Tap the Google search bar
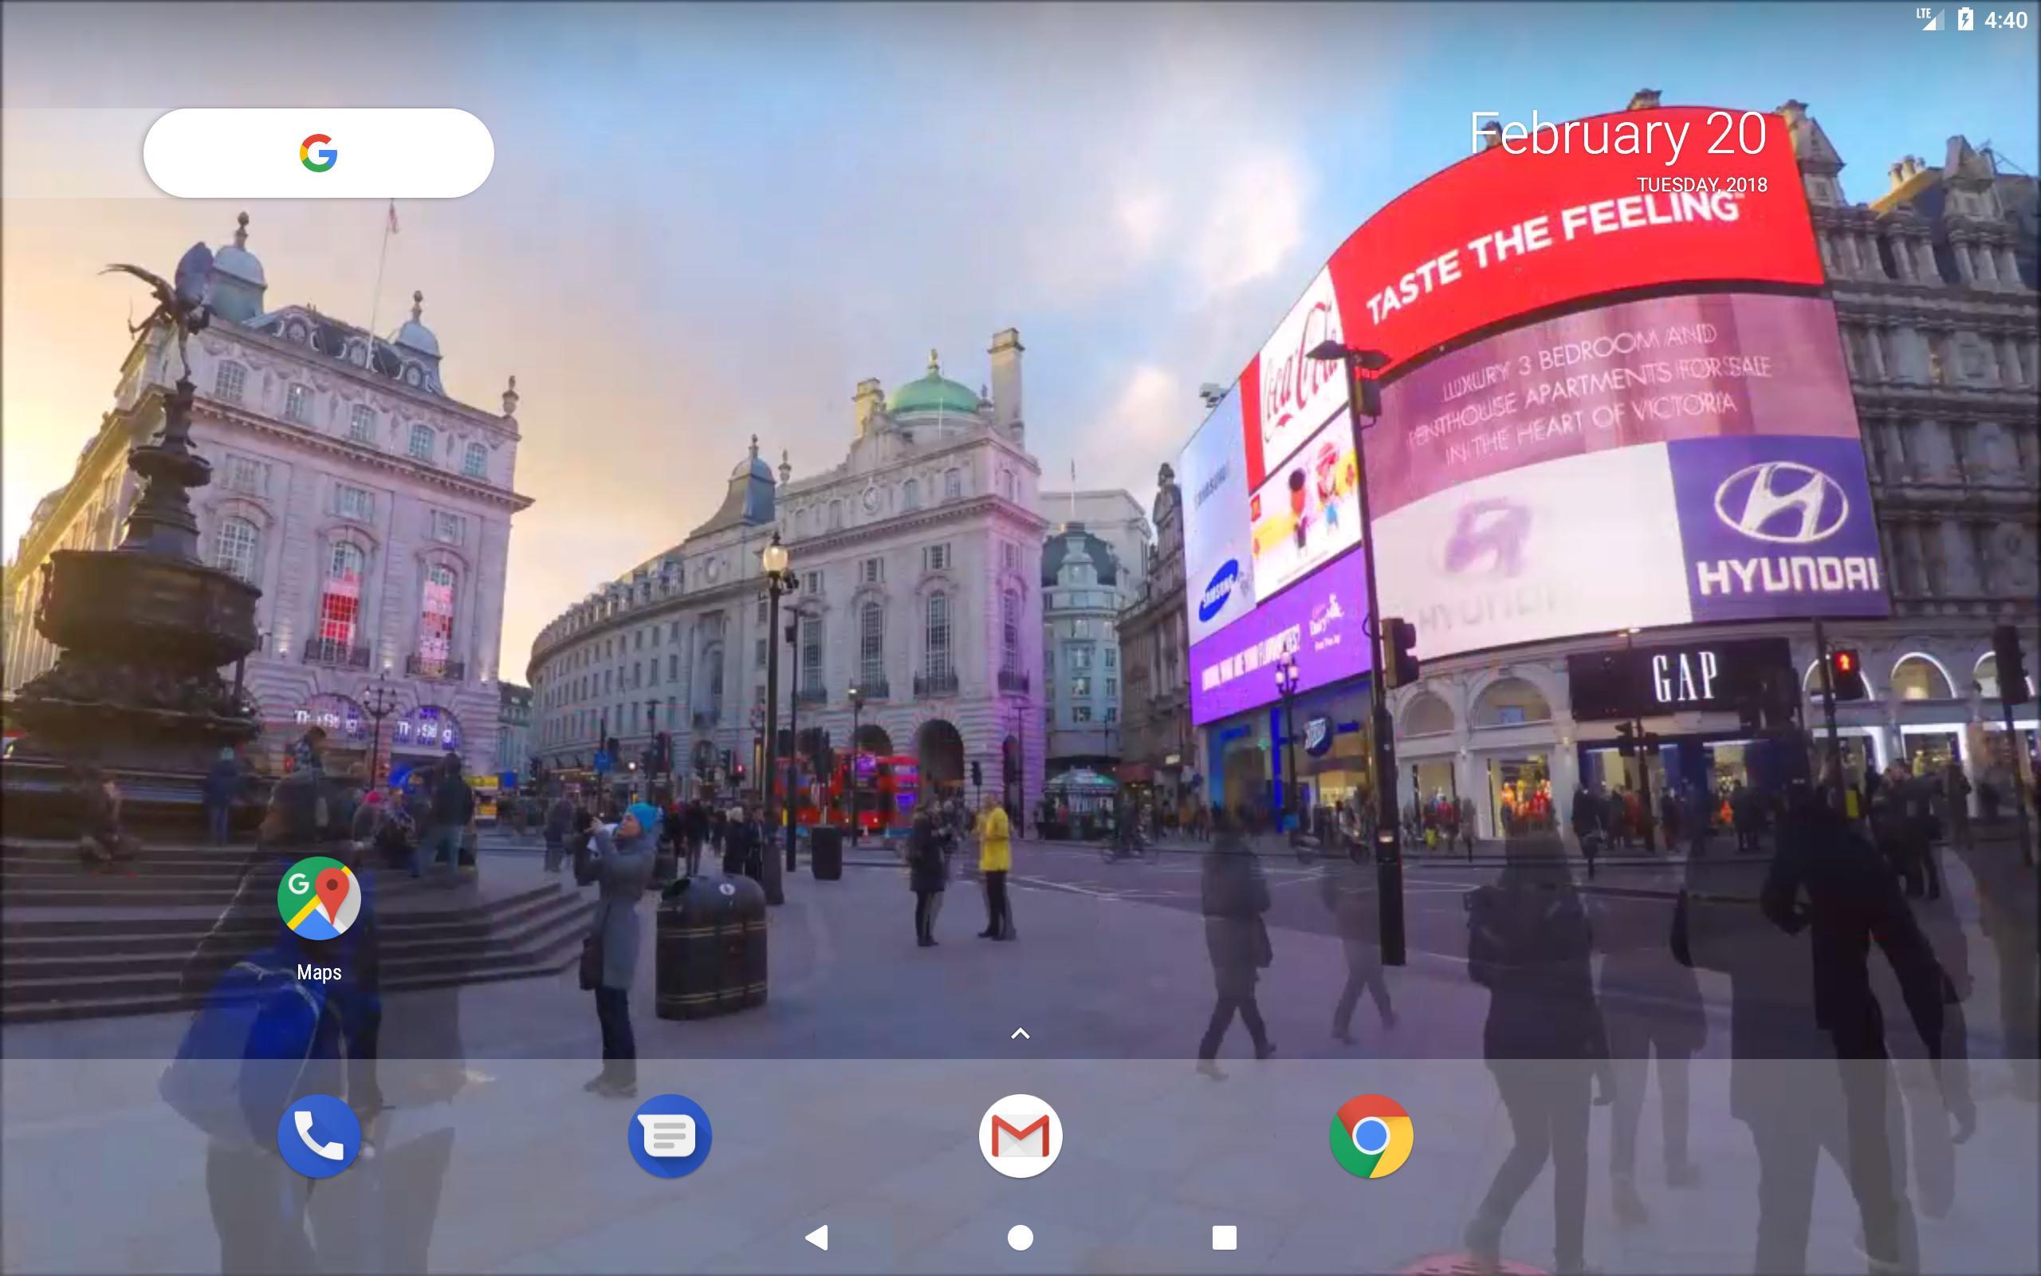The width and height of the screenshot is (2041, 1276). coord(319,153)
